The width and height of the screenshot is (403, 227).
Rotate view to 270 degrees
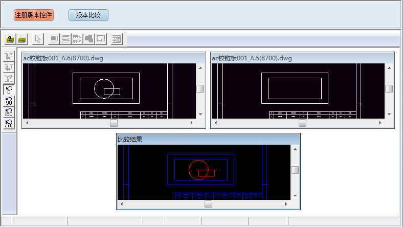(9, 124)
